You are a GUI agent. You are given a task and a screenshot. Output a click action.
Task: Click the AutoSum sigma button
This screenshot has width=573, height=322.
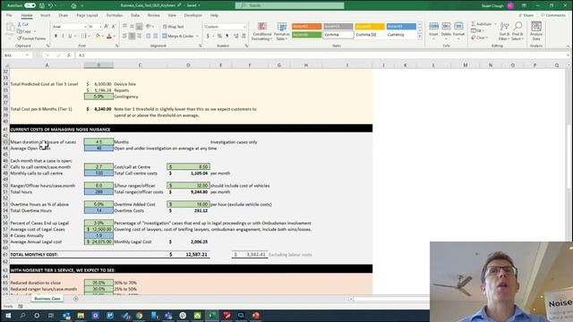point(482,24)
